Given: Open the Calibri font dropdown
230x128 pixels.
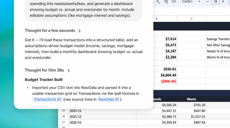Looking at the screenshot, I should (x=191, y=2).
